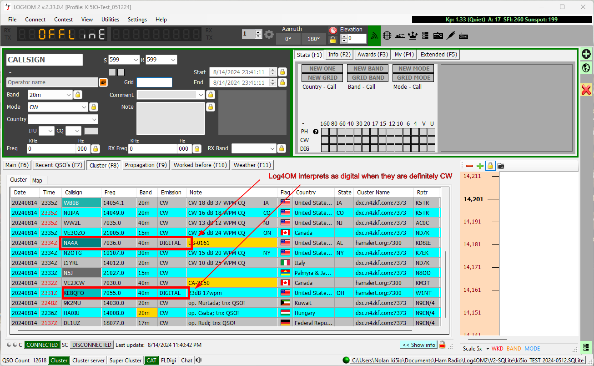Open the radio icon in toolbar
Image resolution: width=594 pixels, height=366 pixels.
coord(438,36)
